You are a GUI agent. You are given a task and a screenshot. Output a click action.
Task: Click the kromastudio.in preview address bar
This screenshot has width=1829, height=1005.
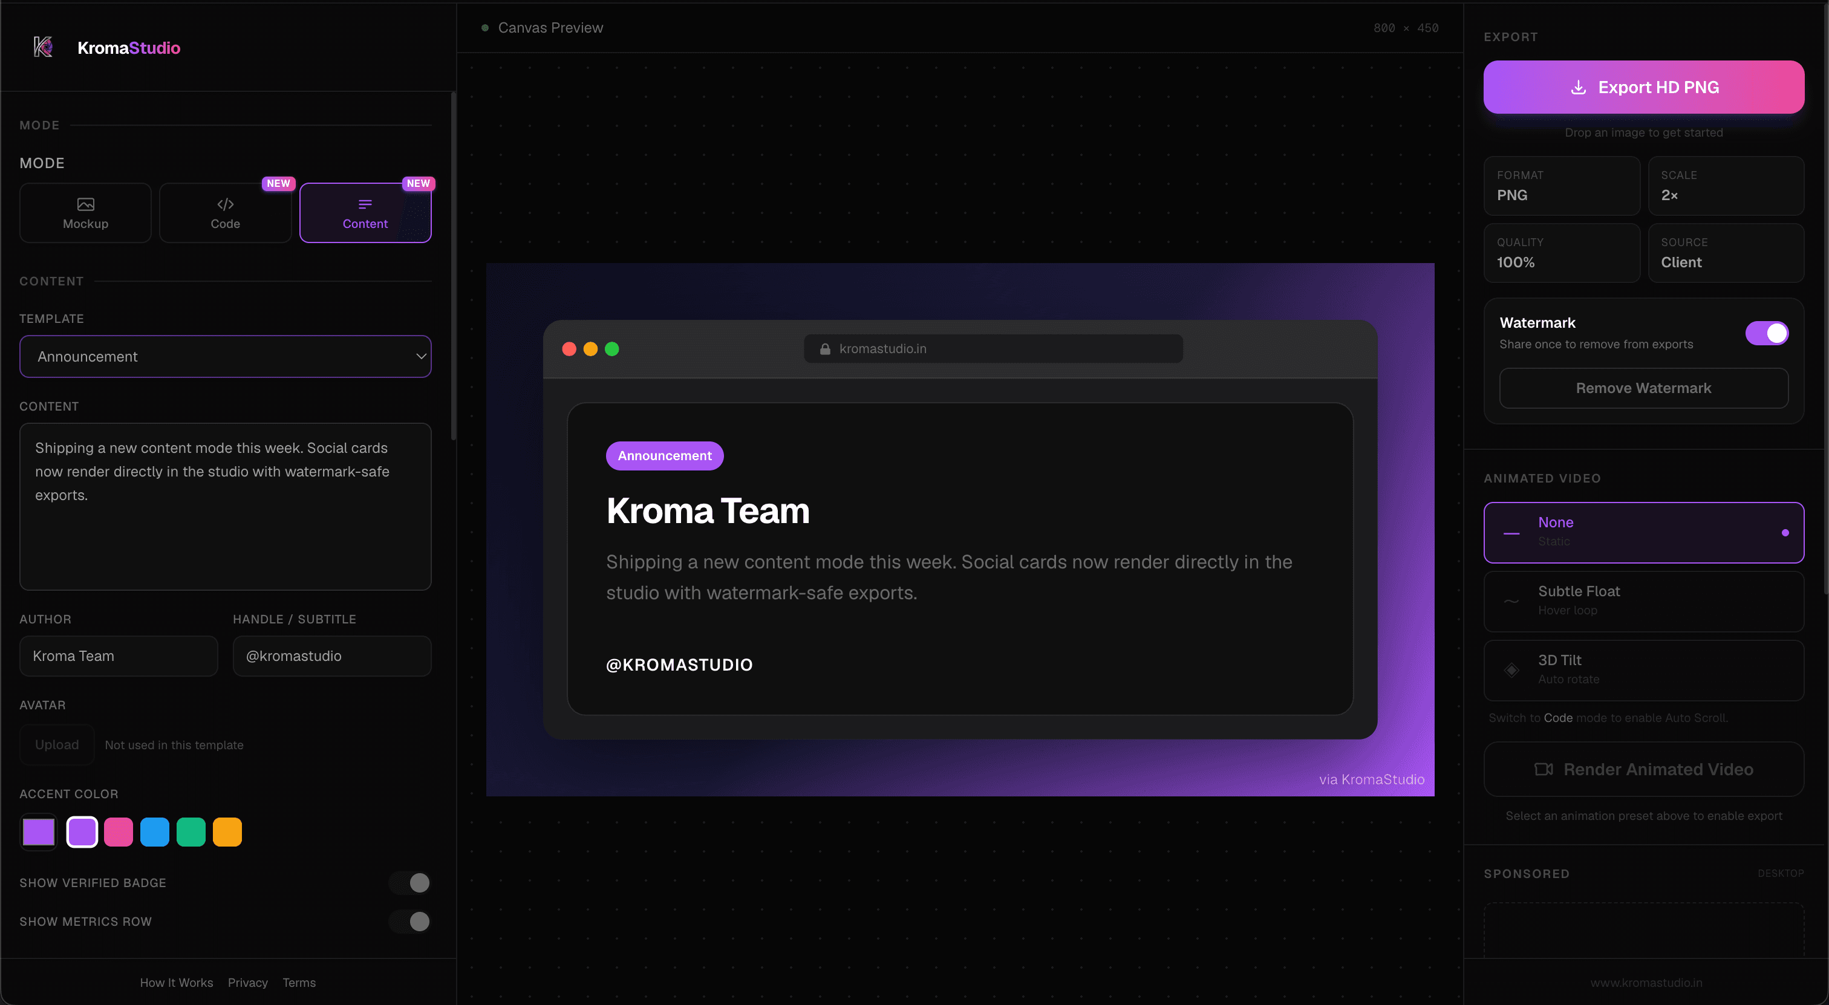[x=993, y=348]
